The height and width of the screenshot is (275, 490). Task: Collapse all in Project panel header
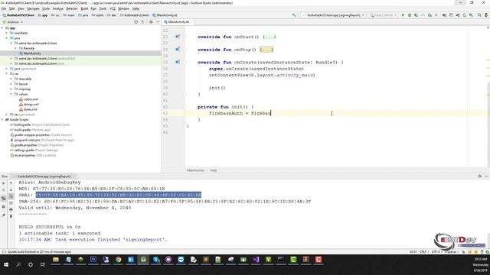click(x=143, y=22)
